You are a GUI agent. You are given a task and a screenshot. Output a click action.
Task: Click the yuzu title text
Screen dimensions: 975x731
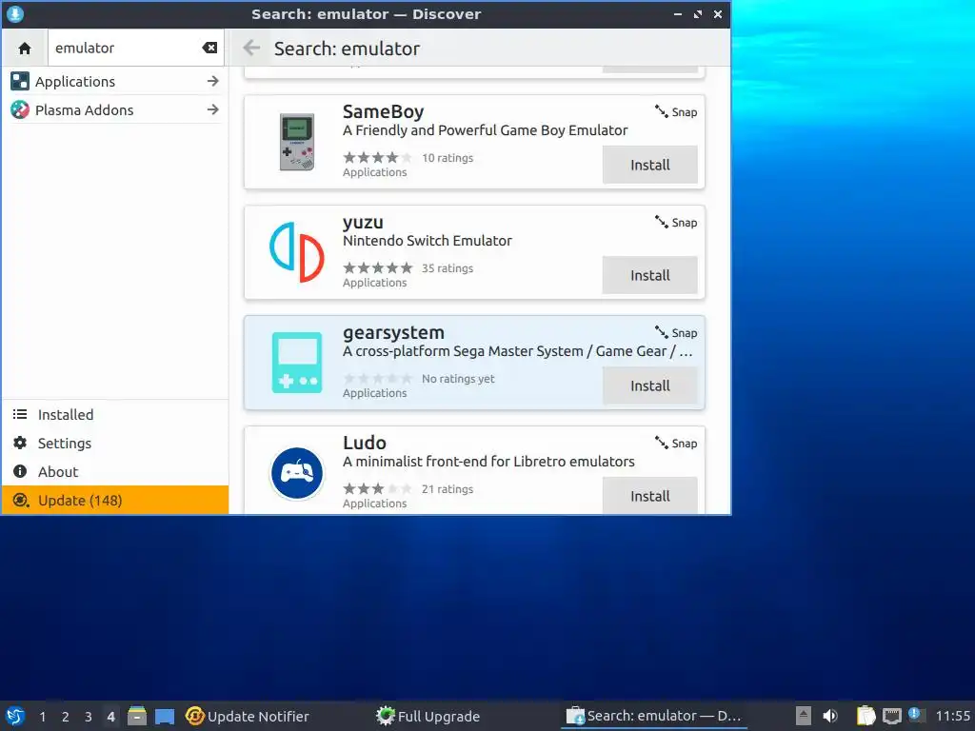point(363,223)
